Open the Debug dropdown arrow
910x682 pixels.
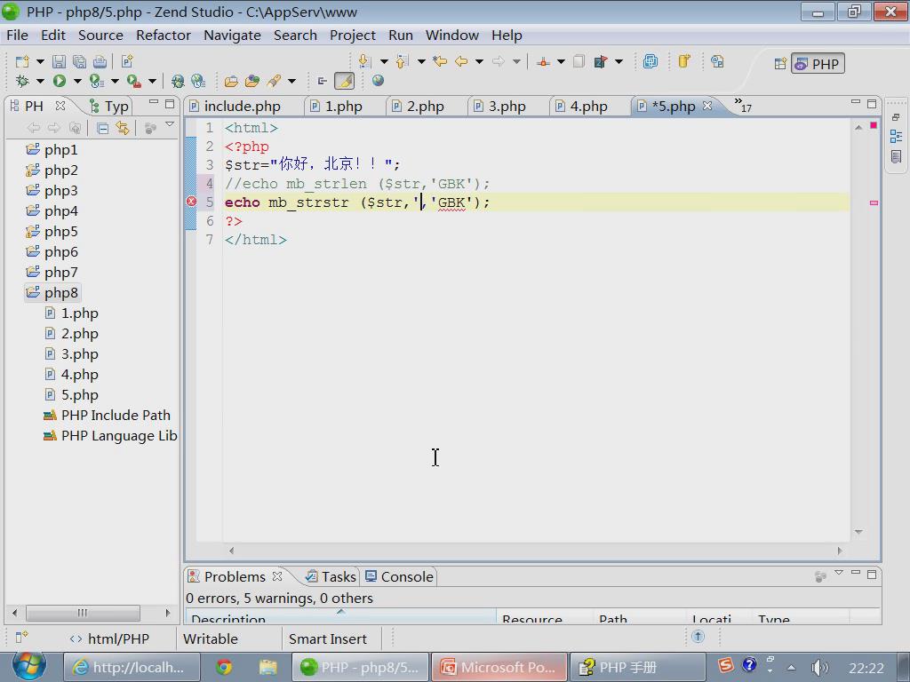coord(40,81)
